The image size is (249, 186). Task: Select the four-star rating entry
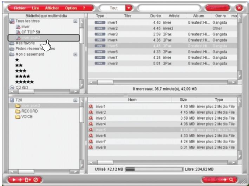tap(22, 77)
